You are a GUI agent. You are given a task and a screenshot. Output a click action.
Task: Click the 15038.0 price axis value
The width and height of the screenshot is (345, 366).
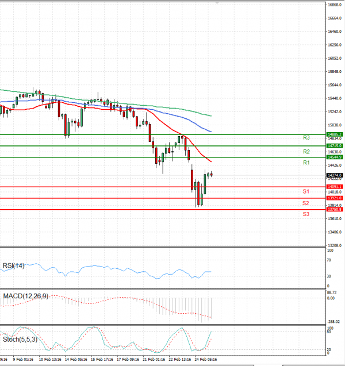(x=335, y=125)
